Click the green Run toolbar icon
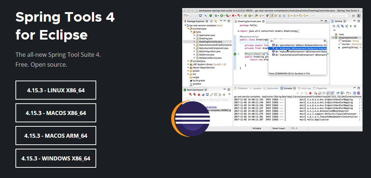Image resolution: width=371 pixels, height=178 pixels. pos(222,16)
